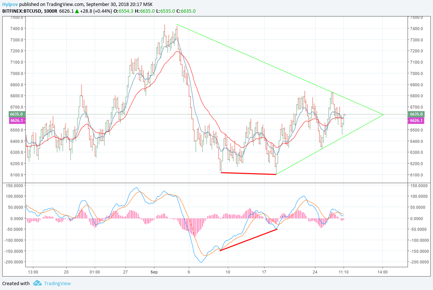Screen dimensions: 433x290
Task: Click the magenta 6626.1 label on left axis
Action: (x=17, y=121)
